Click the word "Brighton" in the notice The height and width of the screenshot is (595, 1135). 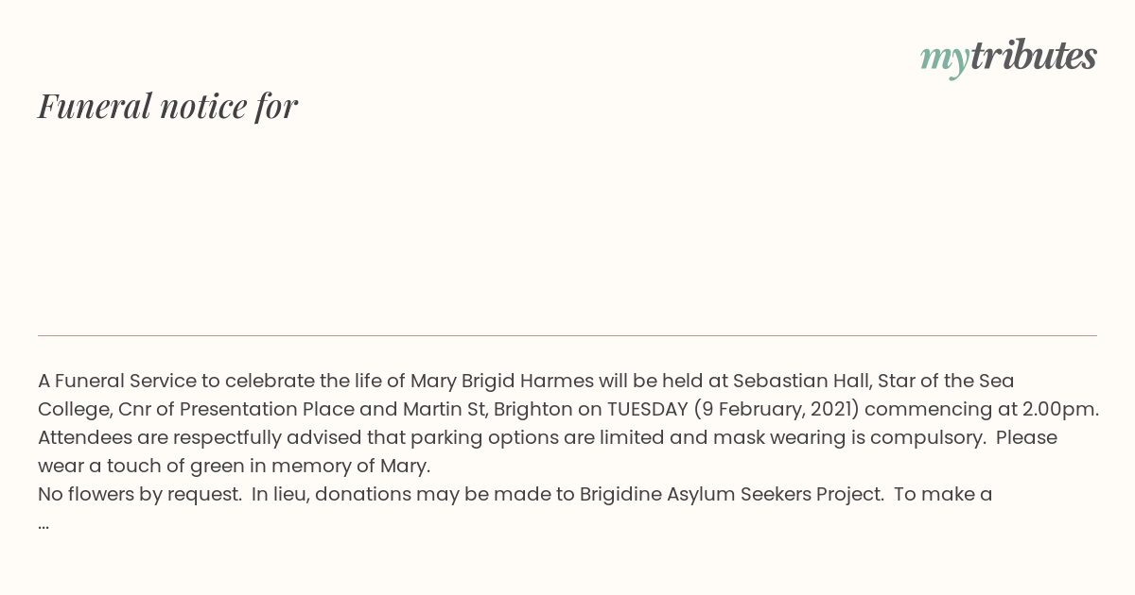tap(533, 410)
